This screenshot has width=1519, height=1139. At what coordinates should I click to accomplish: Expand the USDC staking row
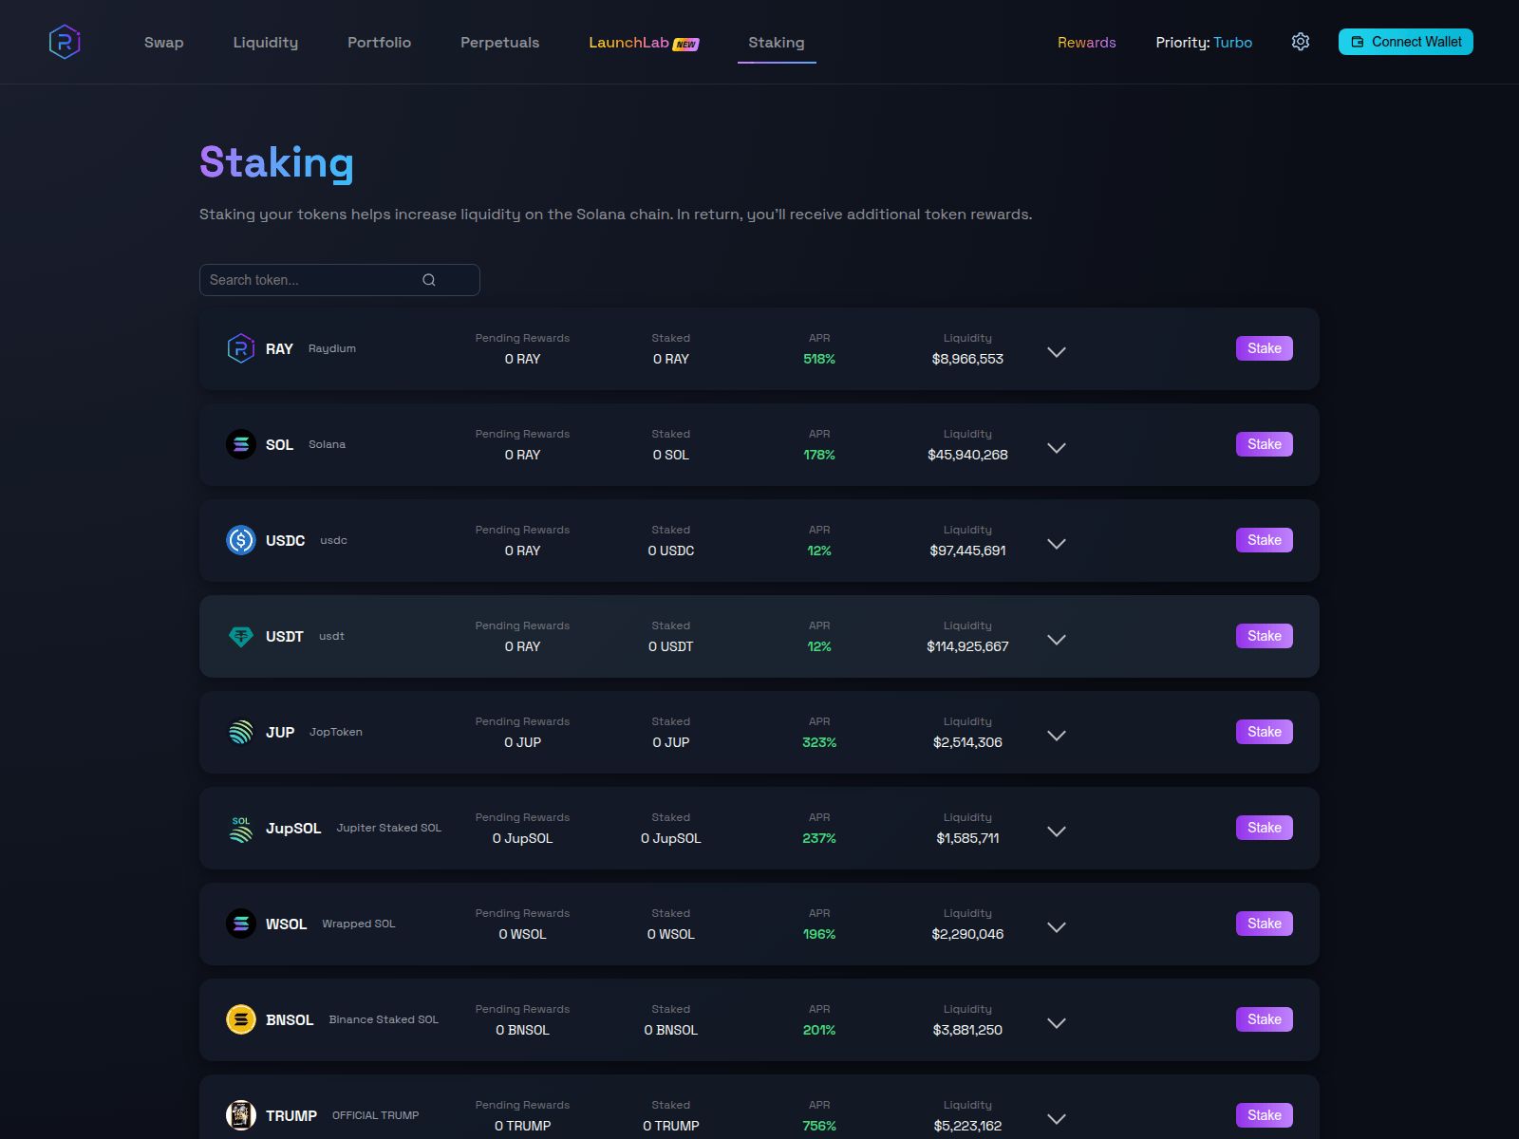[x=1057, y=544]
